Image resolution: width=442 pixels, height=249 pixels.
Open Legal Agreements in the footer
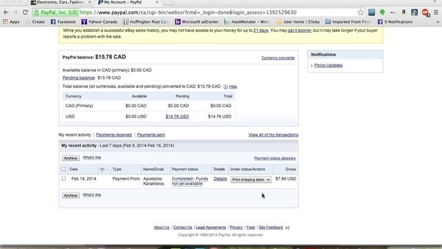(x=211, y=228)
